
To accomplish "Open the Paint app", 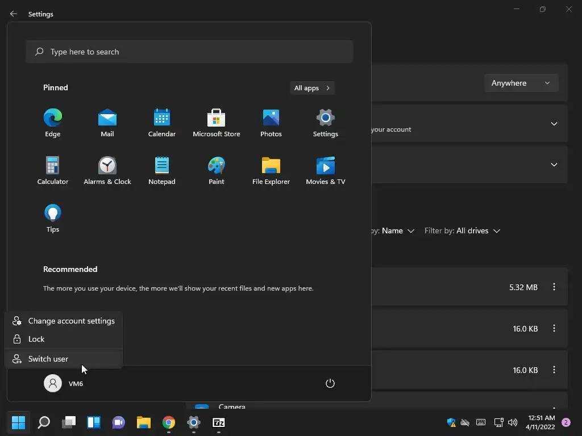I will click(x=217, y=171).
